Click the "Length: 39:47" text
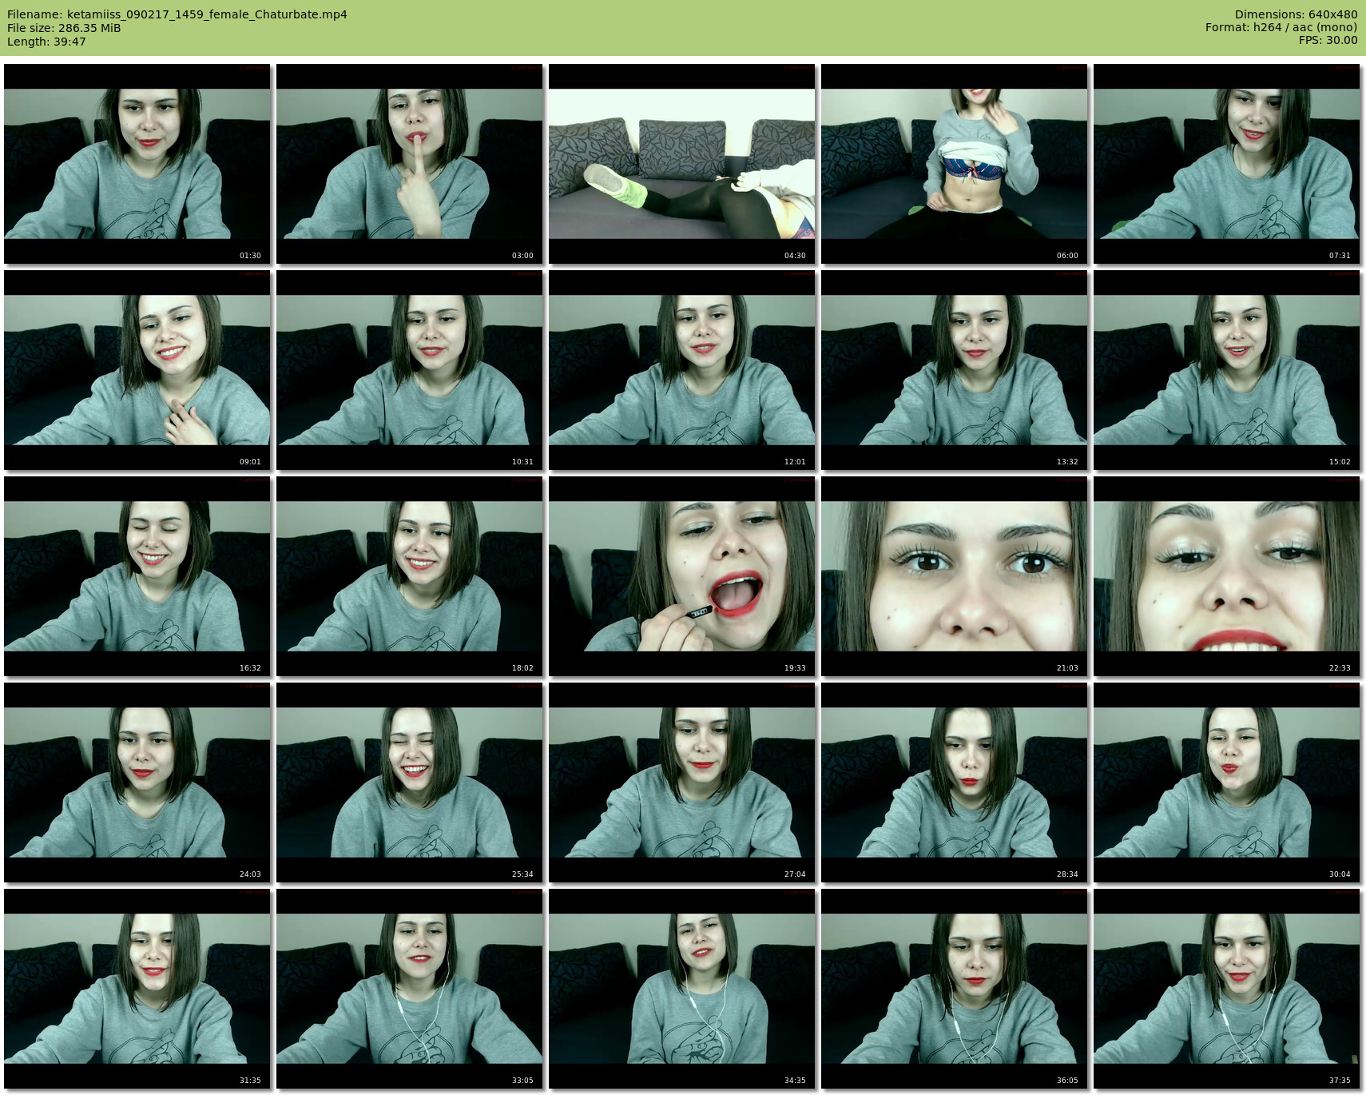This screenshot has height=1095, width=1366. click(46, 42)
